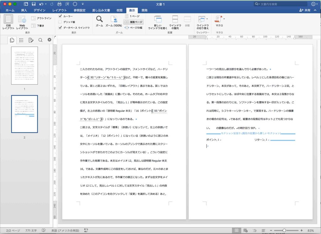
Task: Show document map headings list icon
Action: point(21,40)
